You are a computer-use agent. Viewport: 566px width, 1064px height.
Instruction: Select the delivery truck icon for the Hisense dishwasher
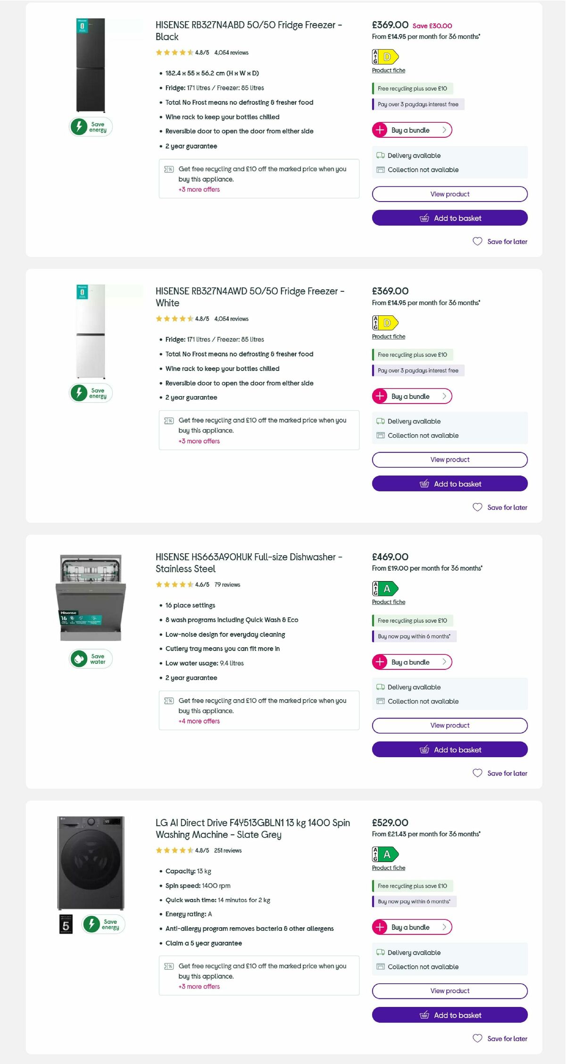(x=380, y=687)
